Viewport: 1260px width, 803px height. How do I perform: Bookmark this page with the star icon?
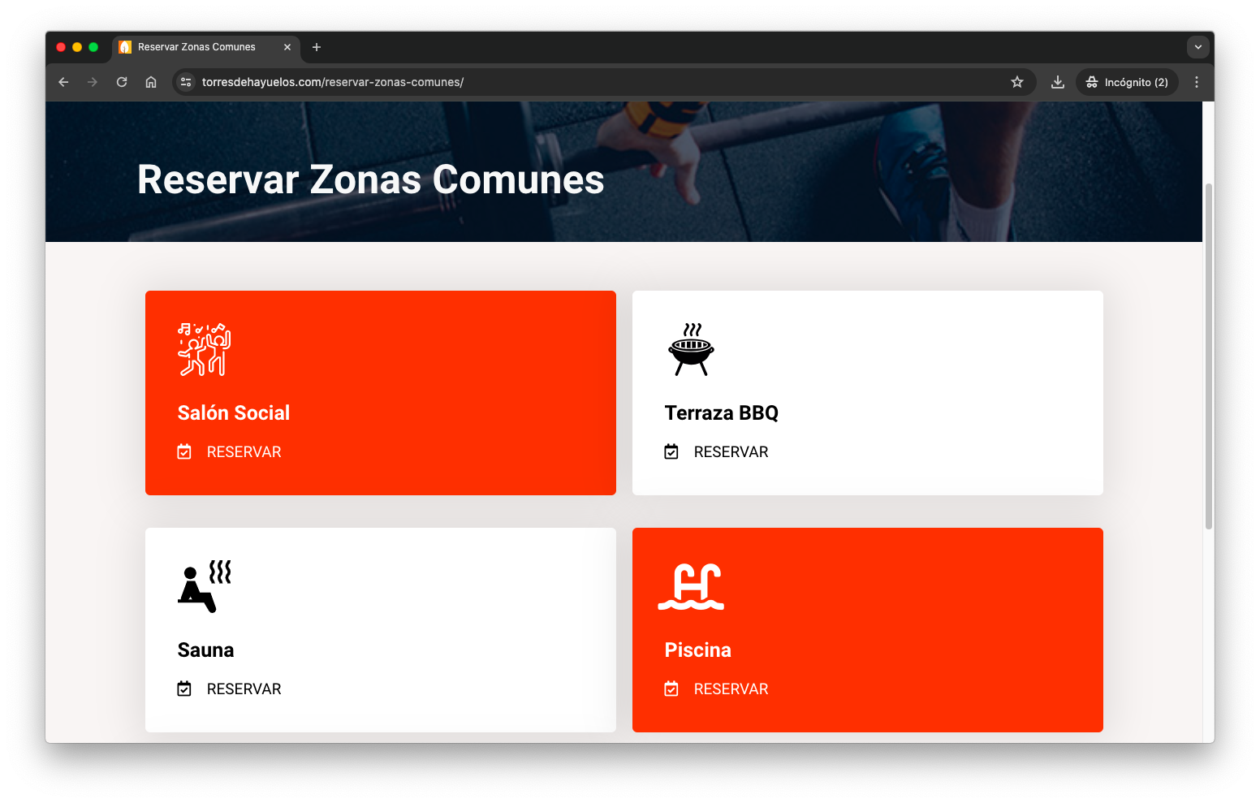coord(1017,82)
